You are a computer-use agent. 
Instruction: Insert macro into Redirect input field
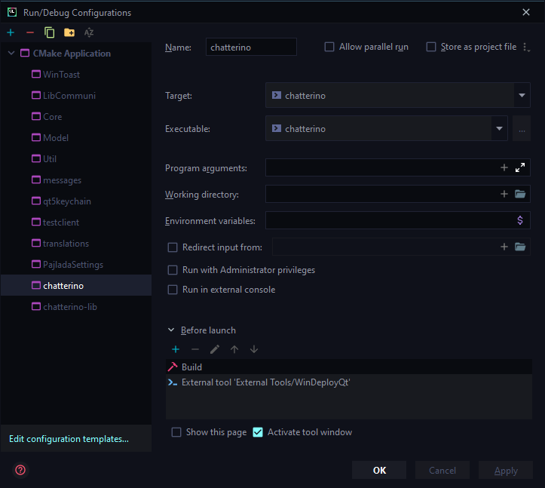pos(504,247)
